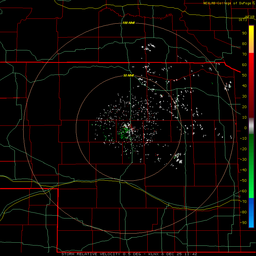Screen dimensions: 256x256
Task: Click the scale label '-70'
Action: (x=243, y=201)
